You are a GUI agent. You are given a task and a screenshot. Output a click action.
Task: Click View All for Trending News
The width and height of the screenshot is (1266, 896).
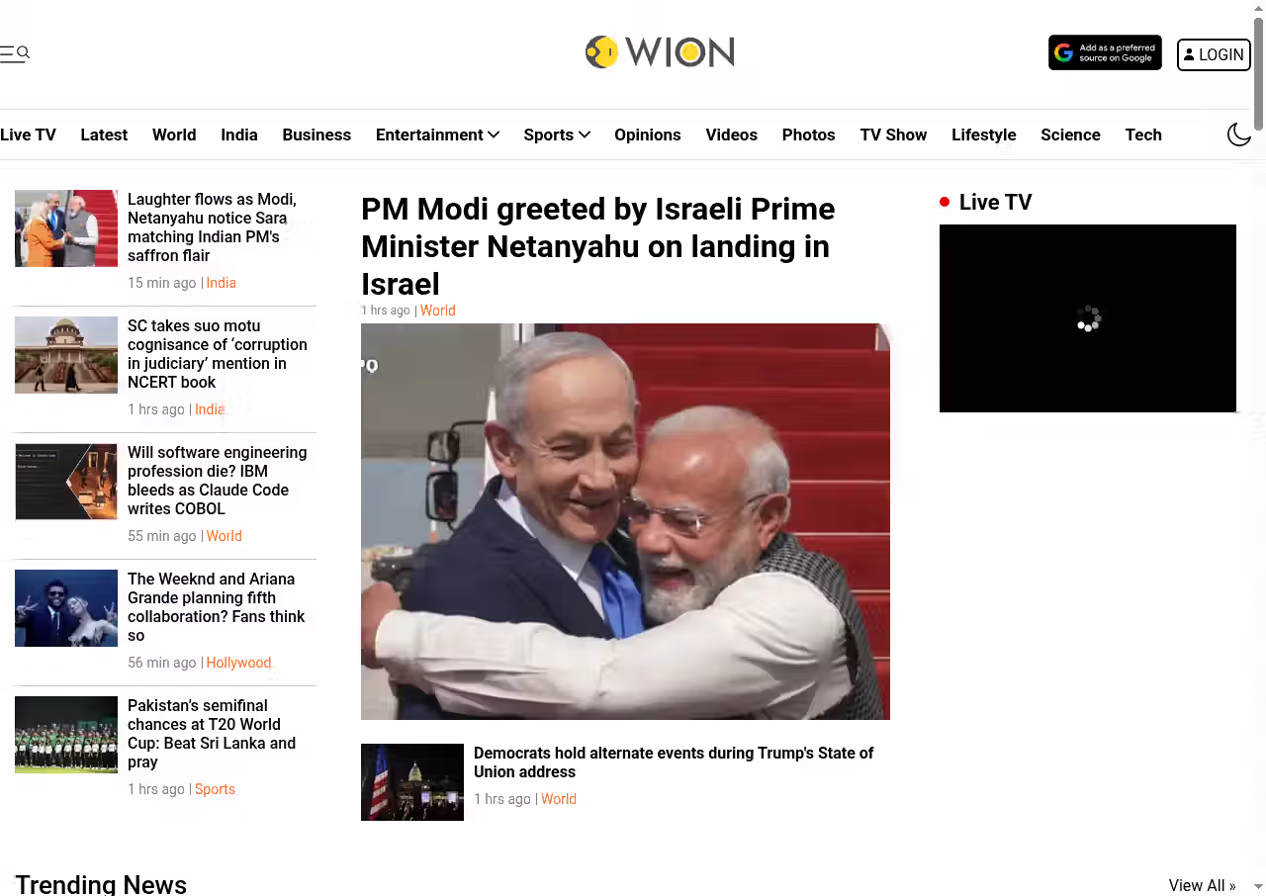point(1203,885)
